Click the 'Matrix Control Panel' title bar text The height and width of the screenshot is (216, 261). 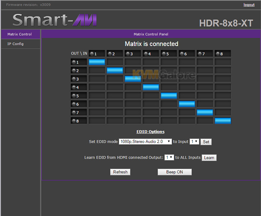(x=151, y=34)
